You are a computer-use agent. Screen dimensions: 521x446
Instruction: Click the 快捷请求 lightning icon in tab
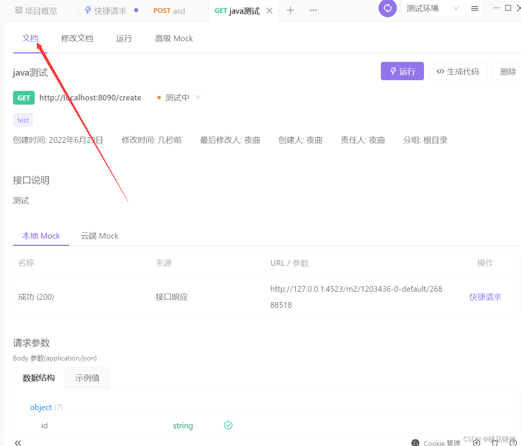pyautogui.click(x=88, y=10)
